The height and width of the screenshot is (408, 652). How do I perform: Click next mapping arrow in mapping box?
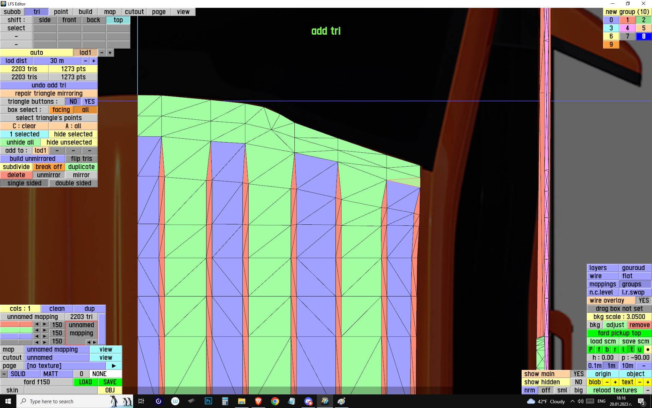(94, 342)
